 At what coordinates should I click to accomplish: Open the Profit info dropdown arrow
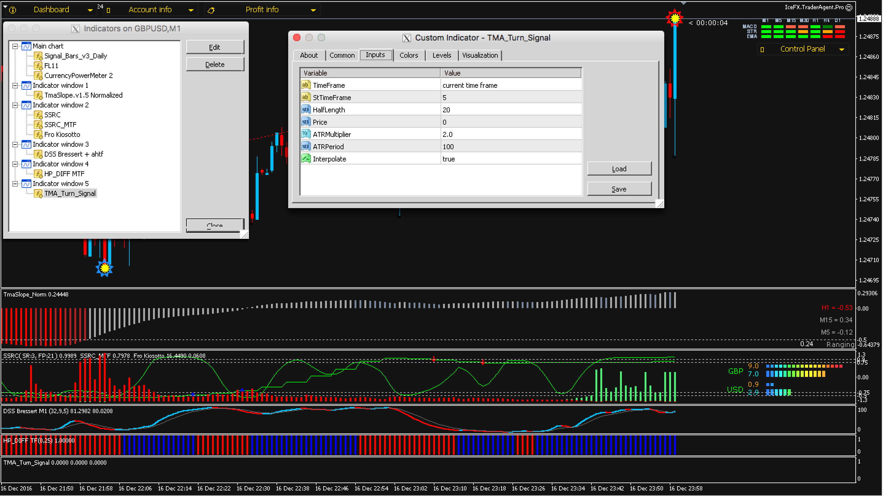pyautogui.click(x=313, y=11)
